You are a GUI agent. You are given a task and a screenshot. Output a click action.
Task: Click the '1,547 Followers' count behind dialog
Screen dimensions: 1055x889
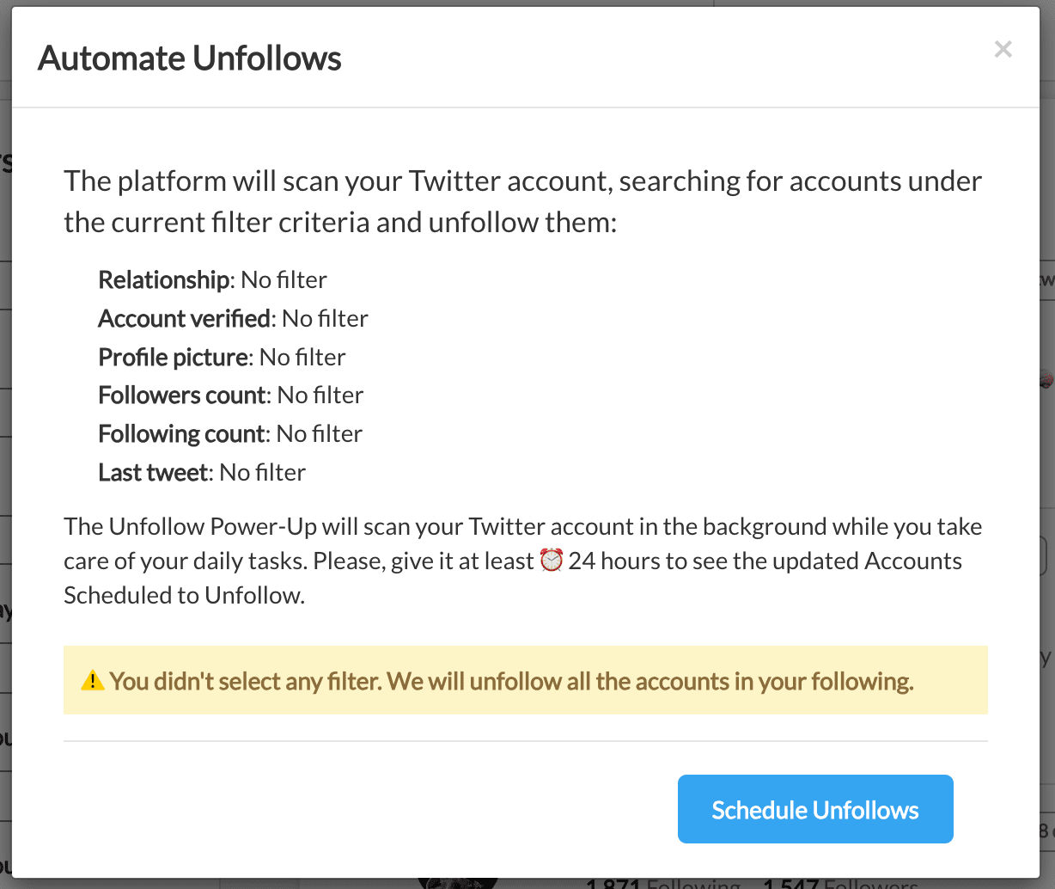click(841, 883)
